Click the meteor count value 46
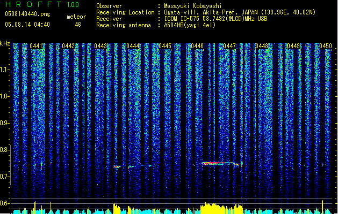 click(x=78, y=25)
